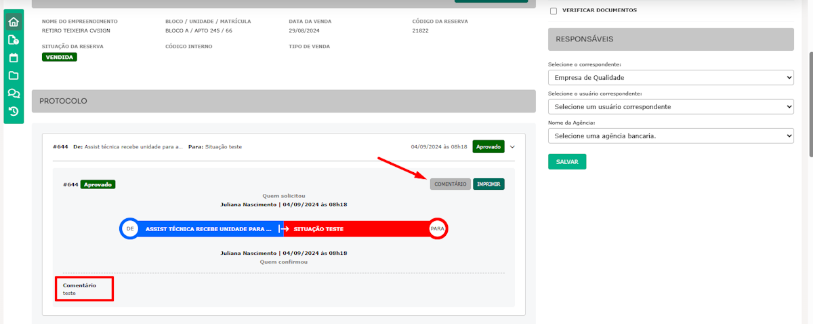Collapse protocol #644 with the chevron
This screenshot has width=813, height=324.
(513, 146)
